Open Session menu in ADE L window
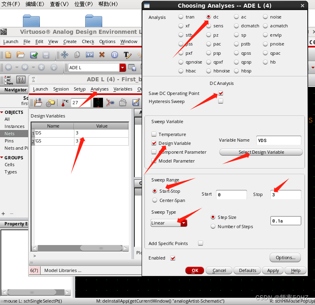This screenshot has width=315, height=305. point(61,89)
